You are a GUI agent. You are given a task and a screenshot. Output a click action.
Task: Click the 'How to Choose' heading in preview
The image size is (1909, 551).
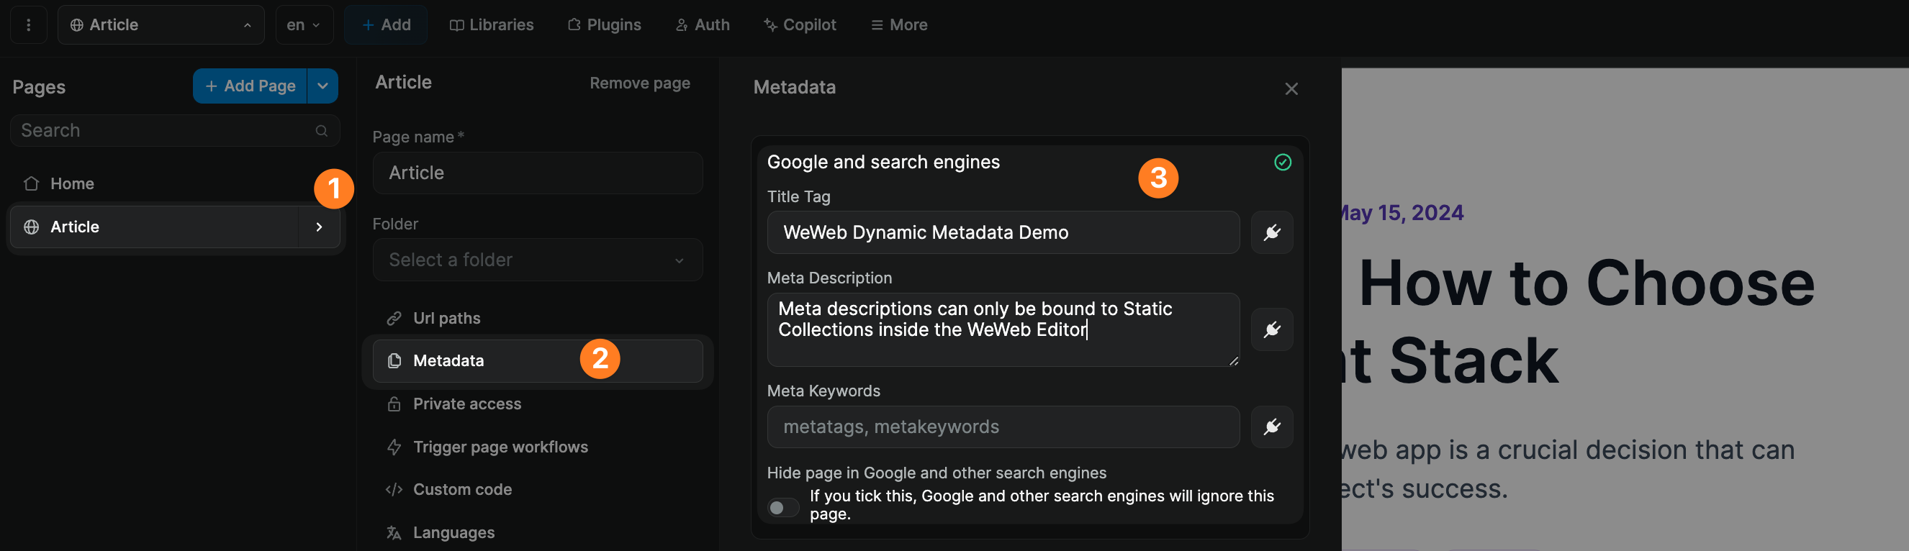(1586, 283)
